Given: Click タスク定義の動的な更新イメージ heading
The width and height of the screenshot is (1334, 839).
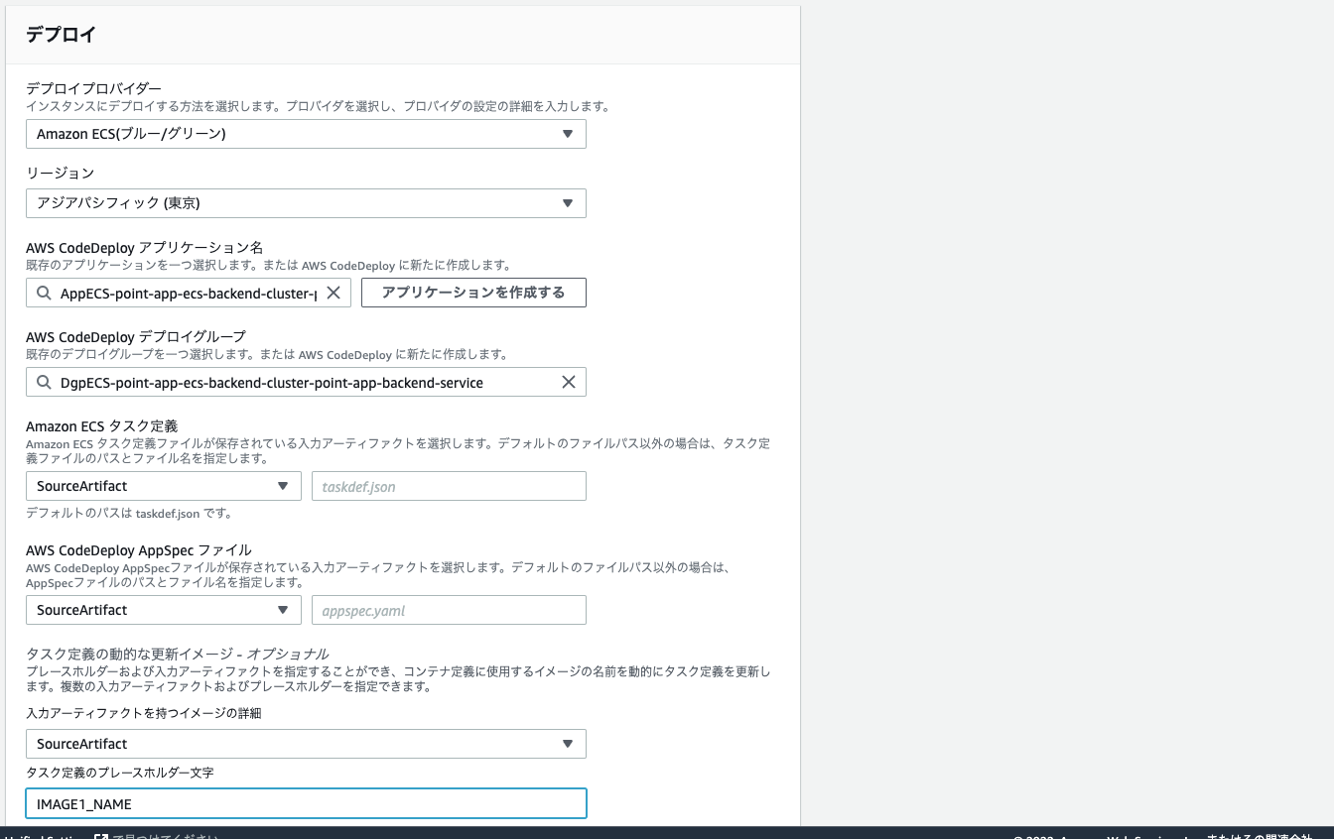Looking at the screenshot, I should click(177, 654).
